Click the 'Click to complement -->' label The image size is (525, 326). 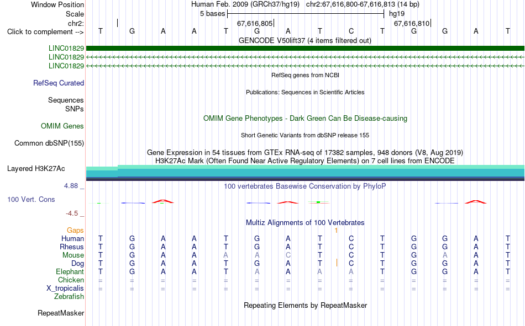[45, 32]
